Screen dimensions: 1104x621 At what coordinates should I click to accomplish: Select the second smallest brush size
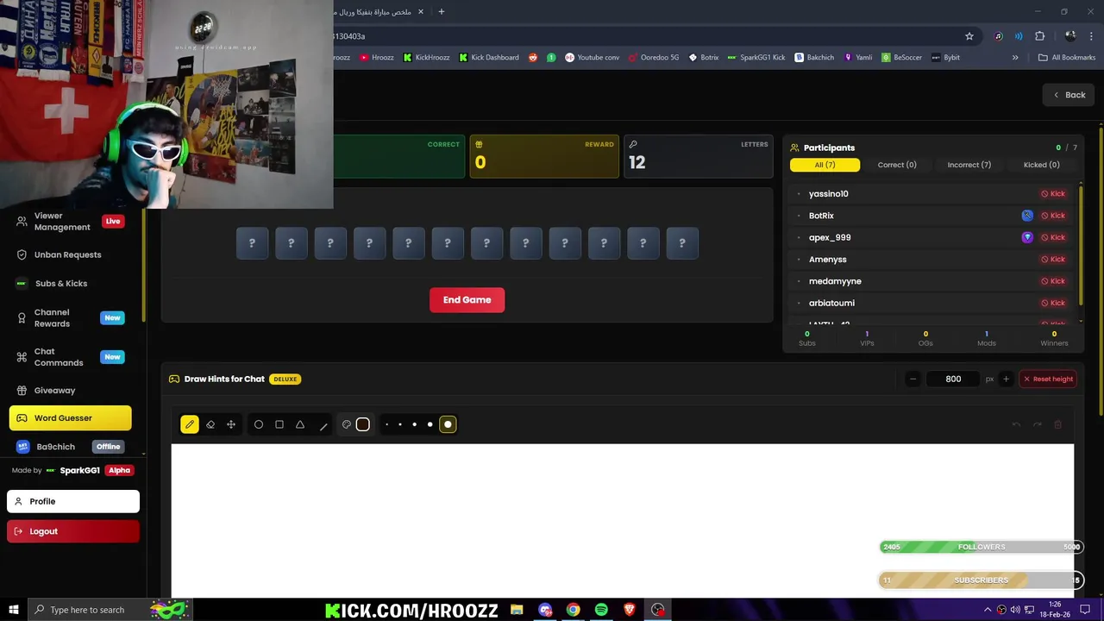[x=400, y=424]
